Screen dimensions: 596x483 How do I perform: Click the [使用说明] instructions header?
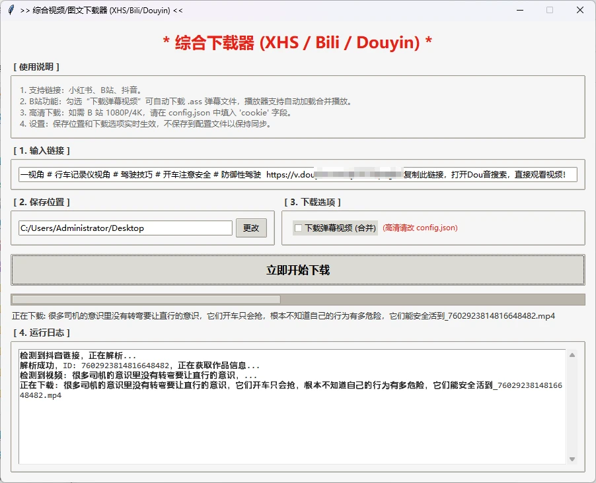tap(35, 66)
